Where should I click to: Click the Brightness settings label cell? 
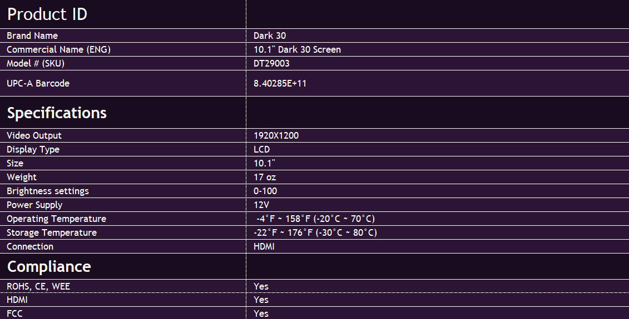(123, 191)
